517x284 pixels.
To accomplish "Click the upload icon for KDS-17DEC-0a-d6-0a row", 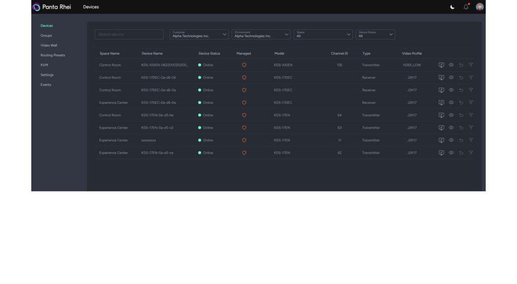I will coord(471,90).
